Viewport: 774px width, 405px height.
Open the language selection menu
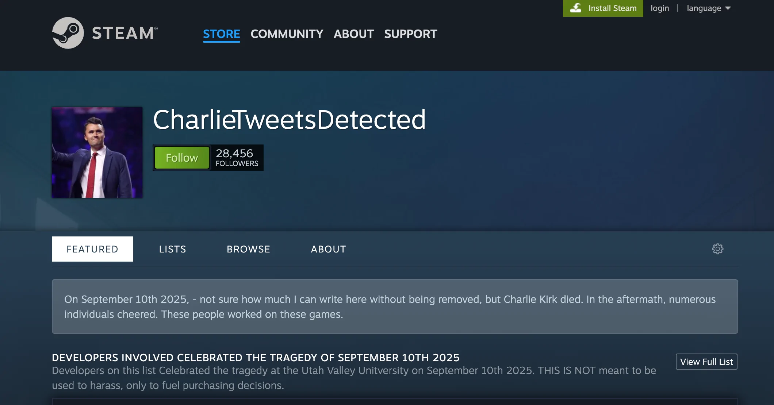click(708, 8)
